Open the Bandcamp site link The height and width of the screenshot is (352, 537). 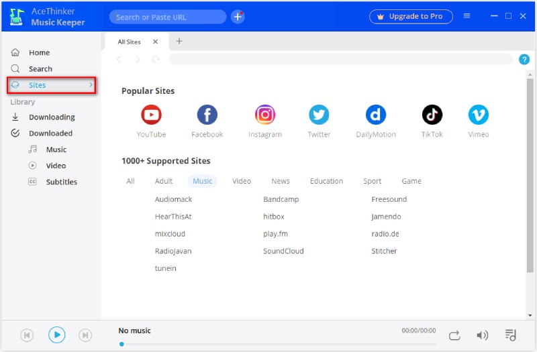click(281, 199)
